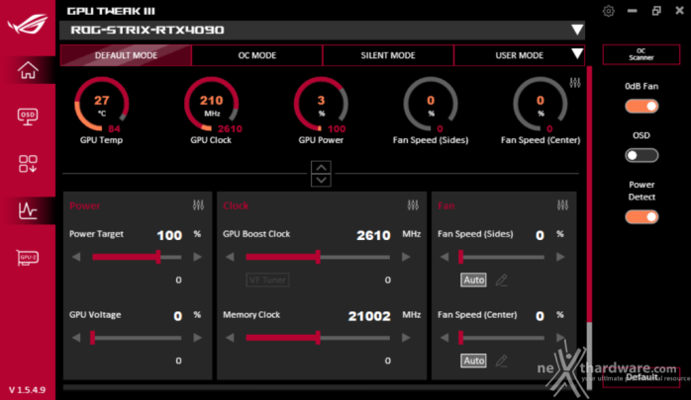Screen dimensions: 691x400
Task: Increase Memory Clock with right arrow
Action: coord(406,338)
